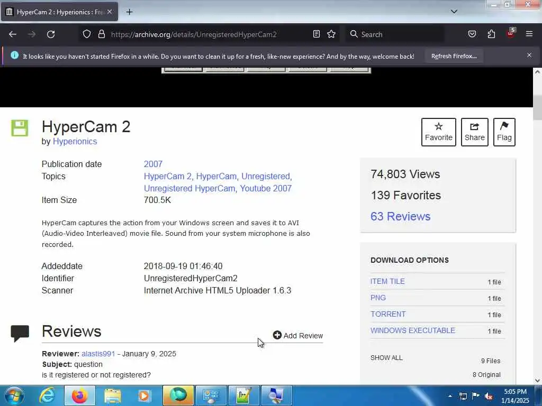Click the 139 Favorites text
The width and height of the screenshot is (542, 406).
[x=406, y=196]
